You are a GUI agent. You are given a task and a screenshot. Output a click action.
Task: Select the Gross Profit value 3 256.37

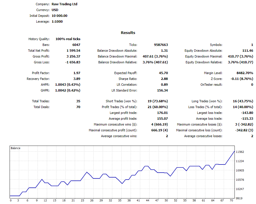click(73, 56)
